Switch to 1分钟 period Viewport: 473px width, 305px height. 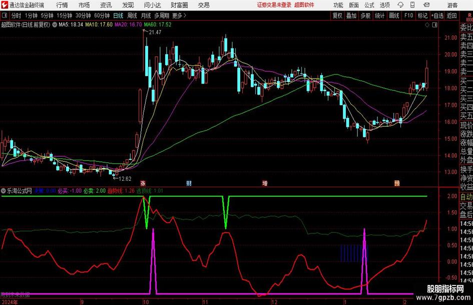tap(31, 16)
